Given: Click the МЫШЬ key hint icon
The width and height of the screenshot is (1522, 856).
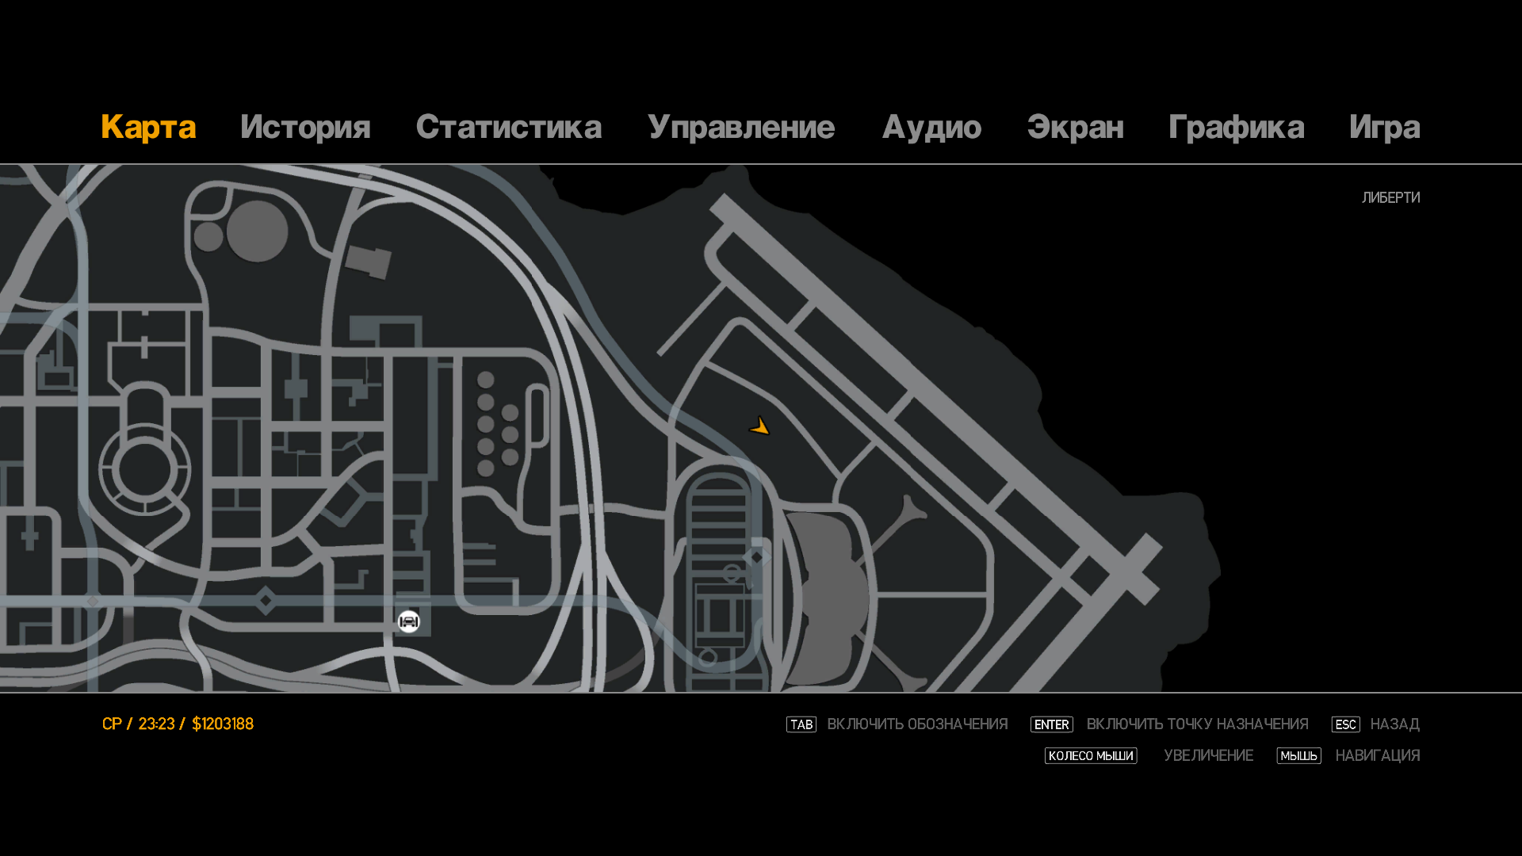Looking at the screenshot, I should tap(1298, 756).
